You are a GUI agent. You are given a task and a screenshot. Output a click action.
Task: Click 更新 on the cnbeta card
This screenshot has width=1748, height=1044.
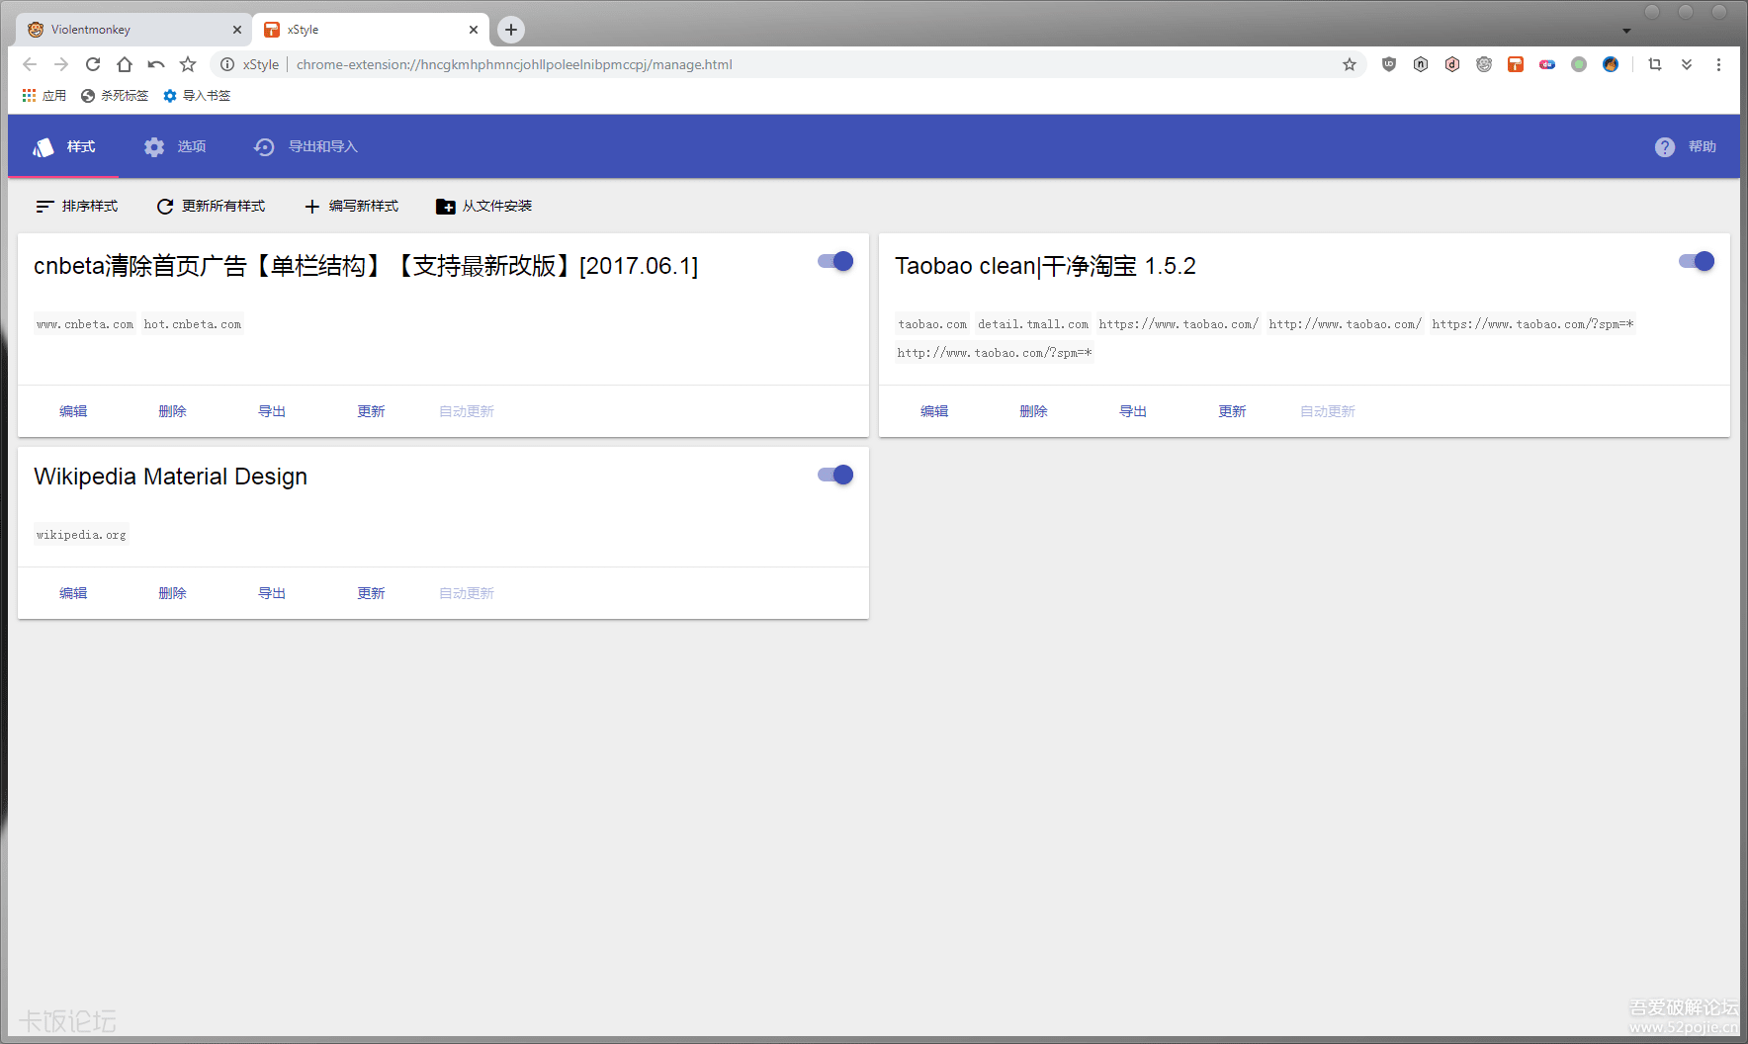pyautogui.click(x=371, y=411)
